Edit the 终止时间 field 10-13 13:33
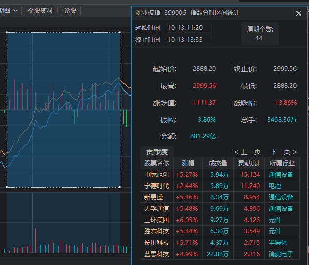 click(x=189, y=40)
